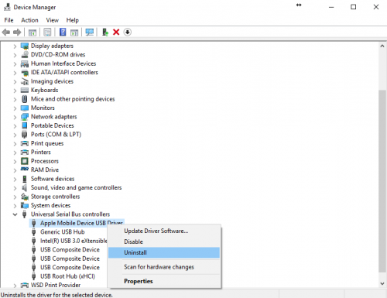
Task: Click the Universal Serial Bus controllers plug icon
Action: [25, 214]
